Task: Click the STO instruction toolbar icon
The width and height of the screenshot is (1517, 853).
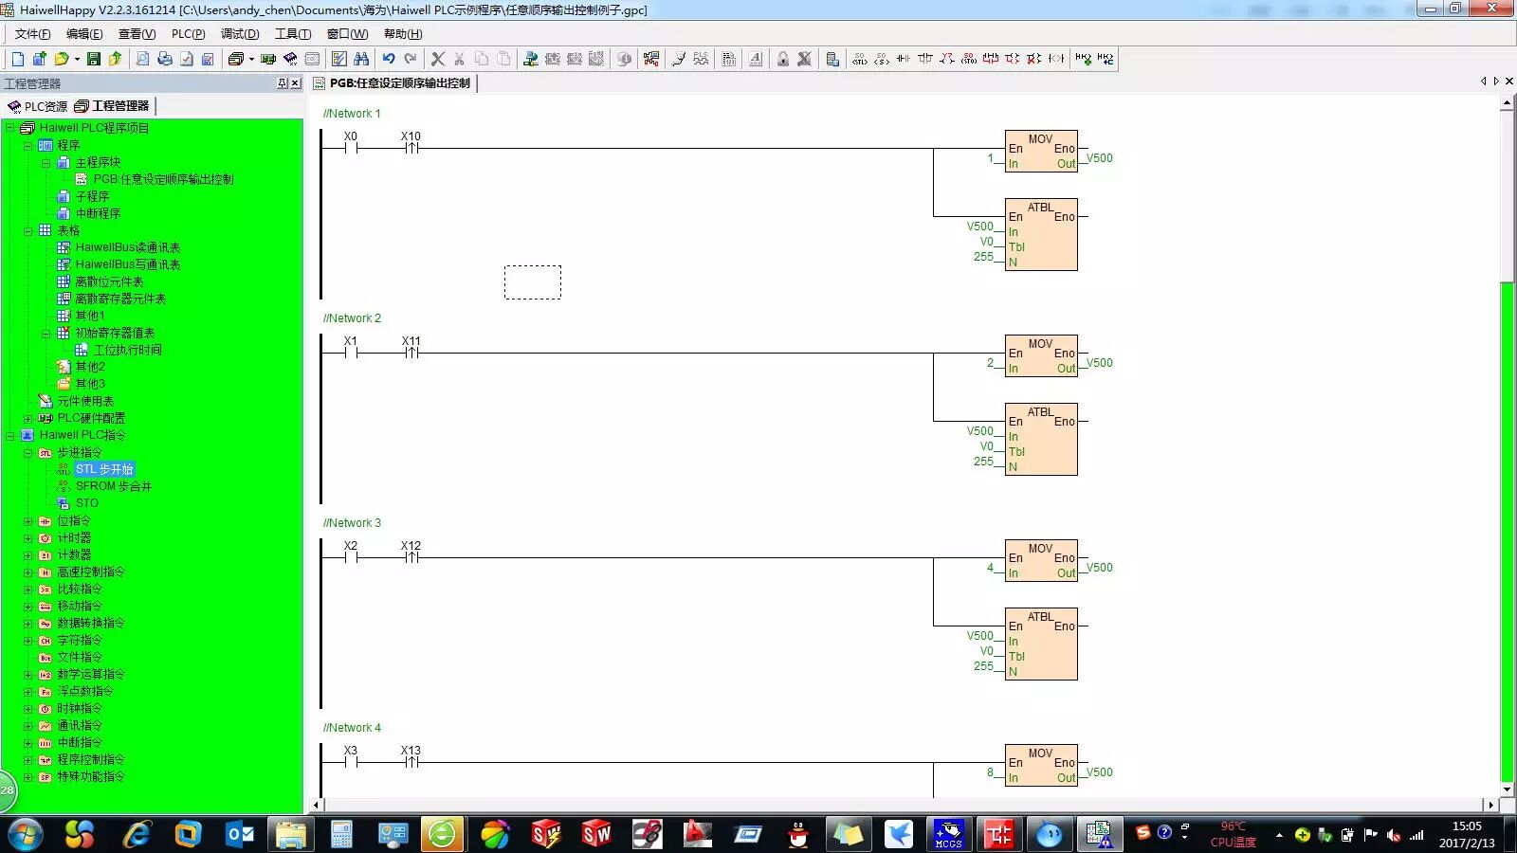Action: tap(969, 59)
